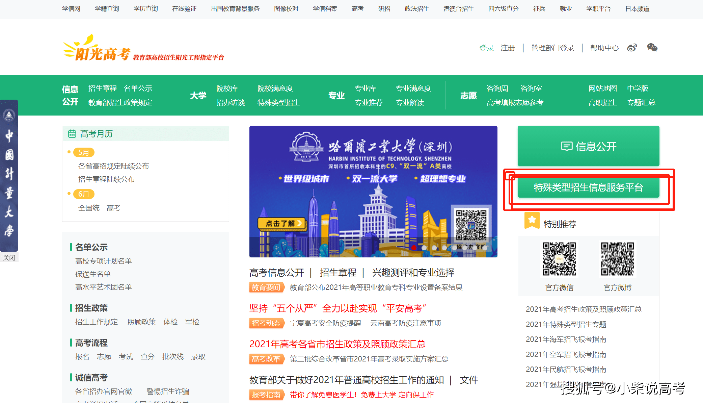Click the calendar icon beside 高考月历

(72, 133)
